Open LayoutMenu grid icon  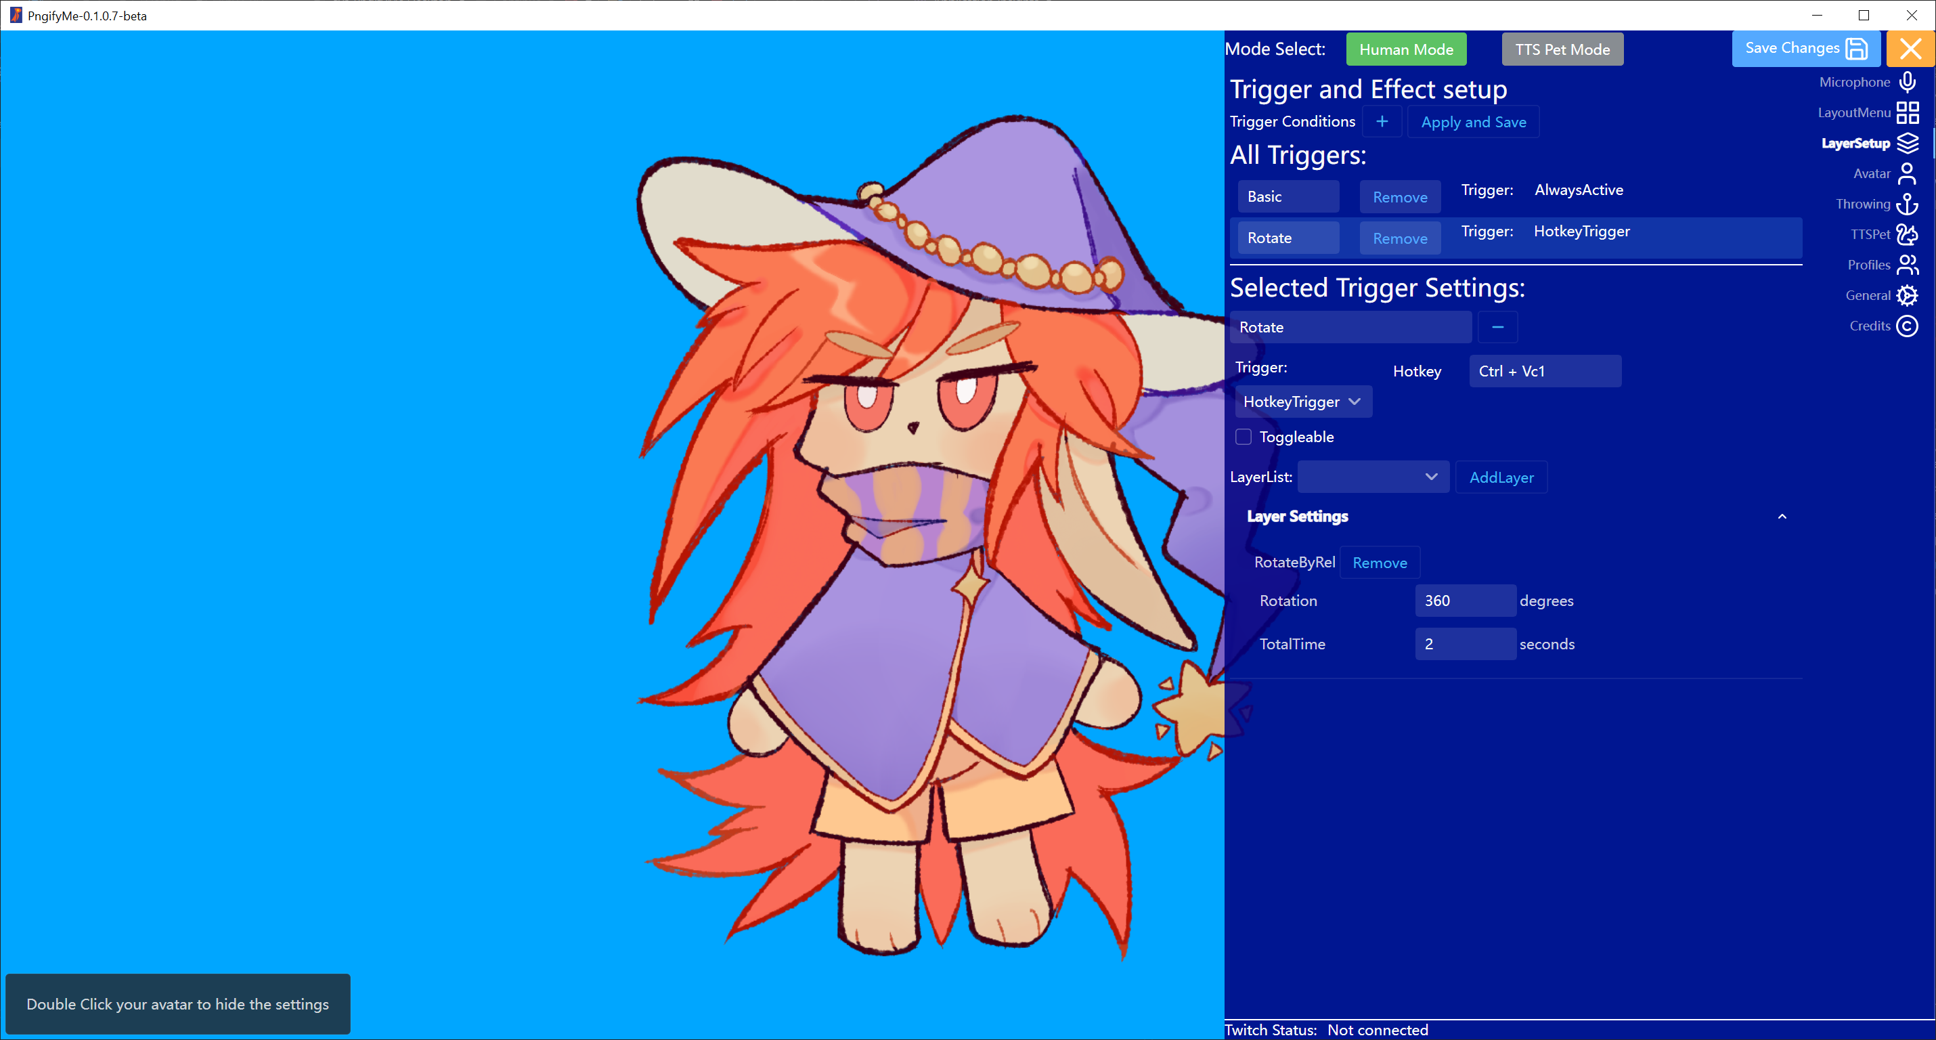click(x=1907, y=113)
